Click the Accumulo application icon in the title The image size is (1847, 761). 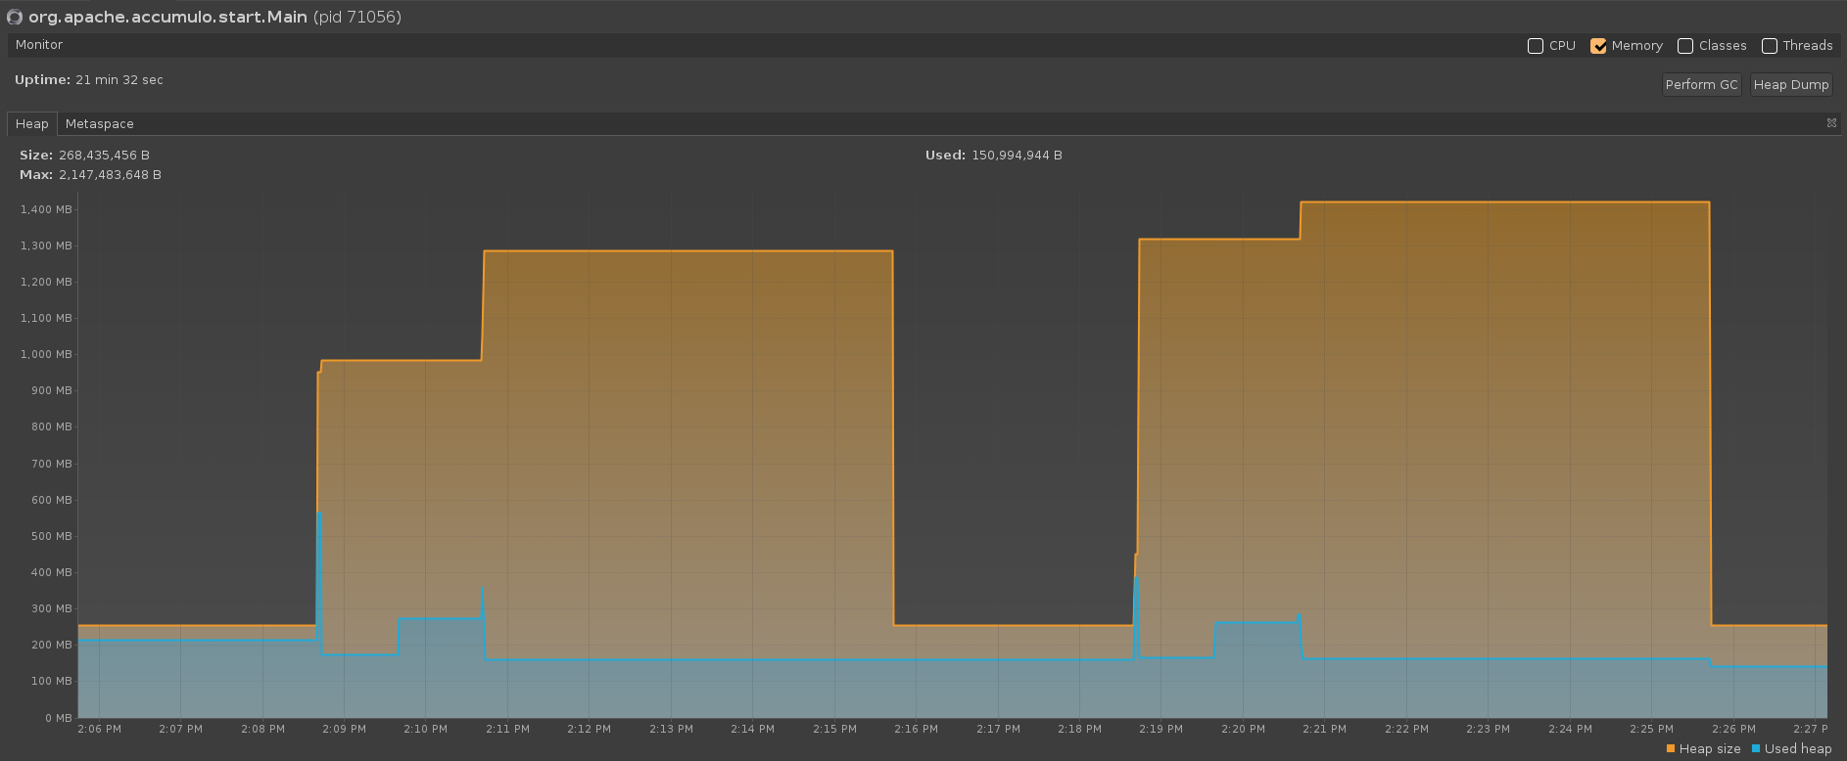(x=15, y=18)
